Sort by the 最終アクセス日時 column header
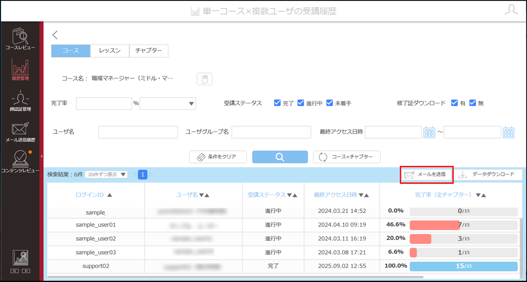The height and width of the screenshot is (282, 527). [341, 195]
